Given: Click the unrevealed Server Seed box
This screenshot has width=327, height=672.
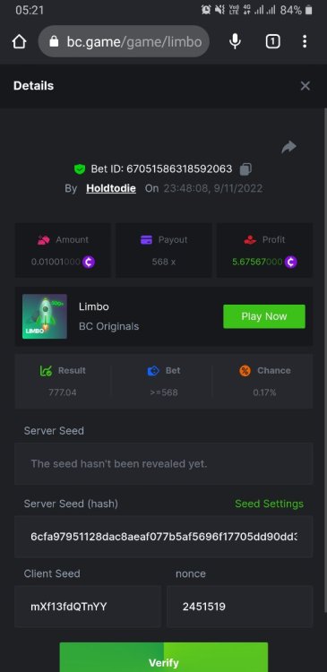Looking at the screenshot, I should click(x=164, y=464).
